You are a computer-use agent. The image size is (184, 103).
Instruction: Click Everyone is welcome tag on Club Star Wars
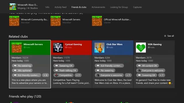click(109, 75)
